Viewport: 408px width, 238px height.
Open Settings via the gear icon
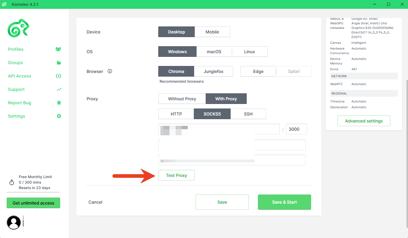pyautogui.click(x=59, y=116)
